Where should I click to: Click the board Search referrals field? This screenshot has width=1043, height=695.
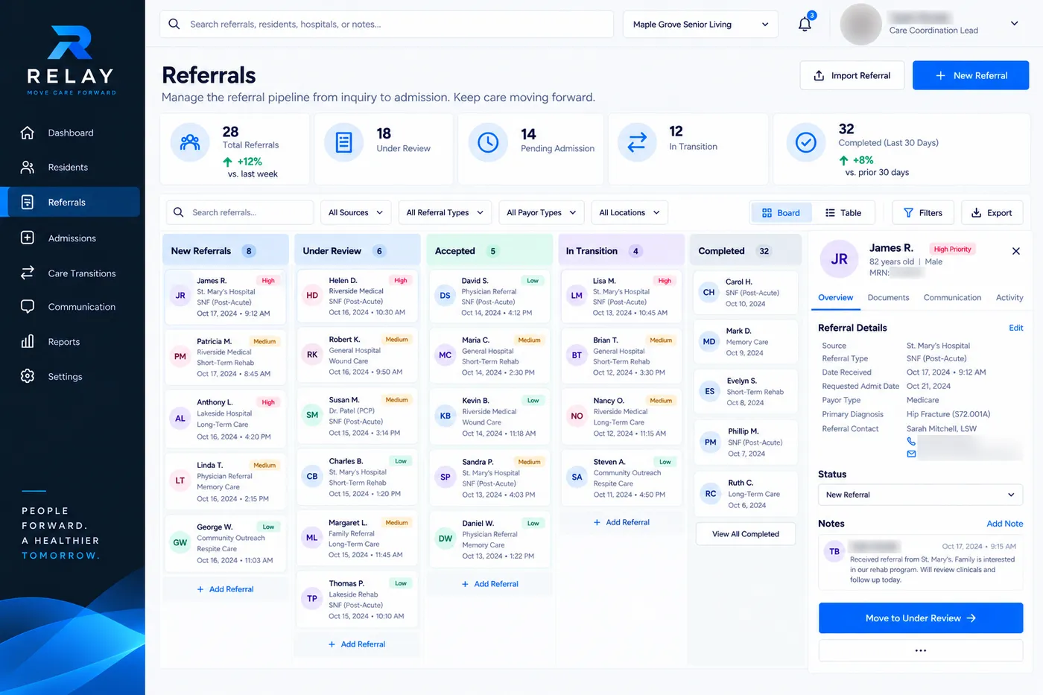point(240,212)
